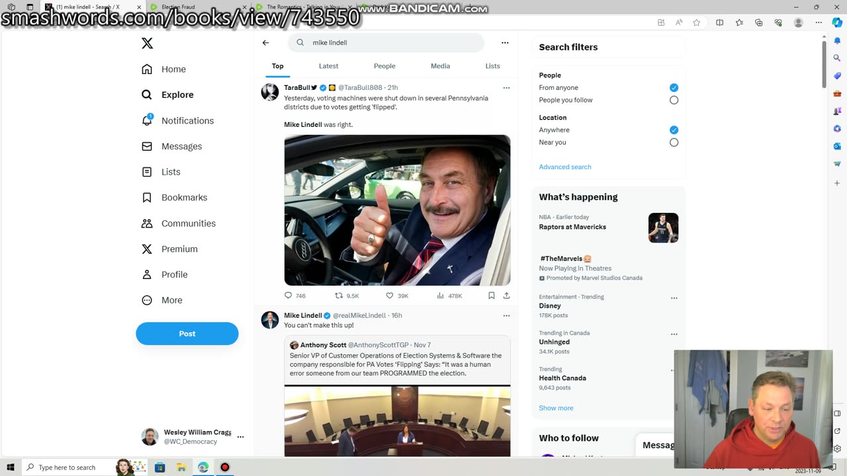Select 'People you follow' filter

point(674,100)
